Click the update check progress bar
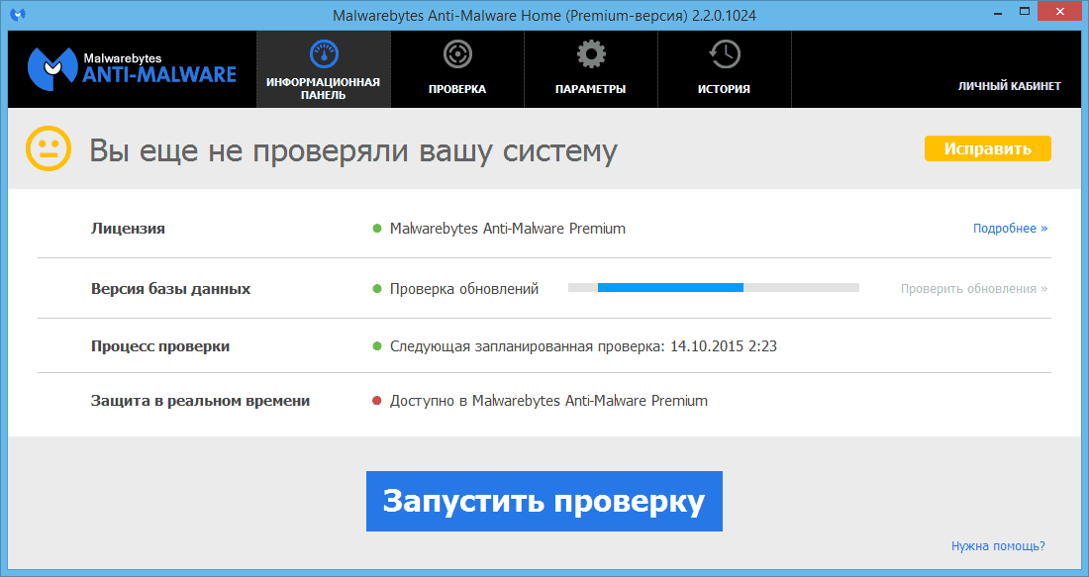1089x577 pixels. (x=713, y=287)
